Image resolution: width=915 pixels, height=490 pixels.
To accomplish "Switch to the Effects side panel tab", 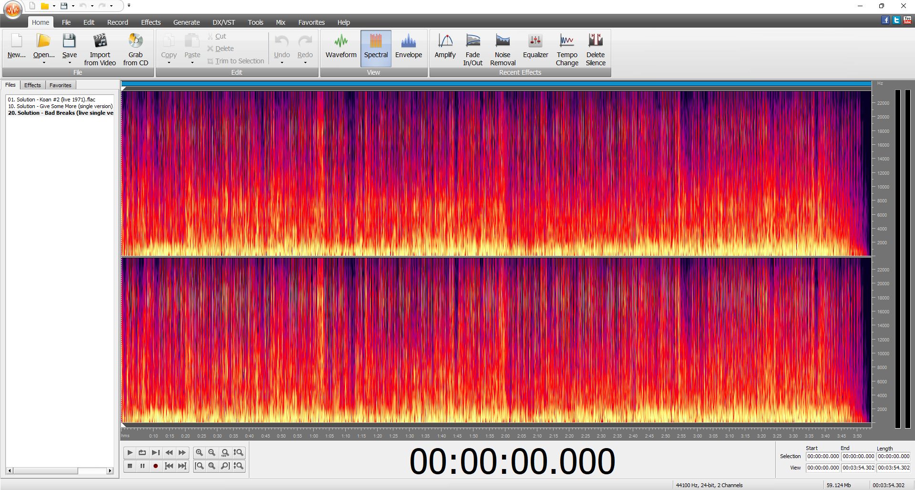I will click(32, 85).
